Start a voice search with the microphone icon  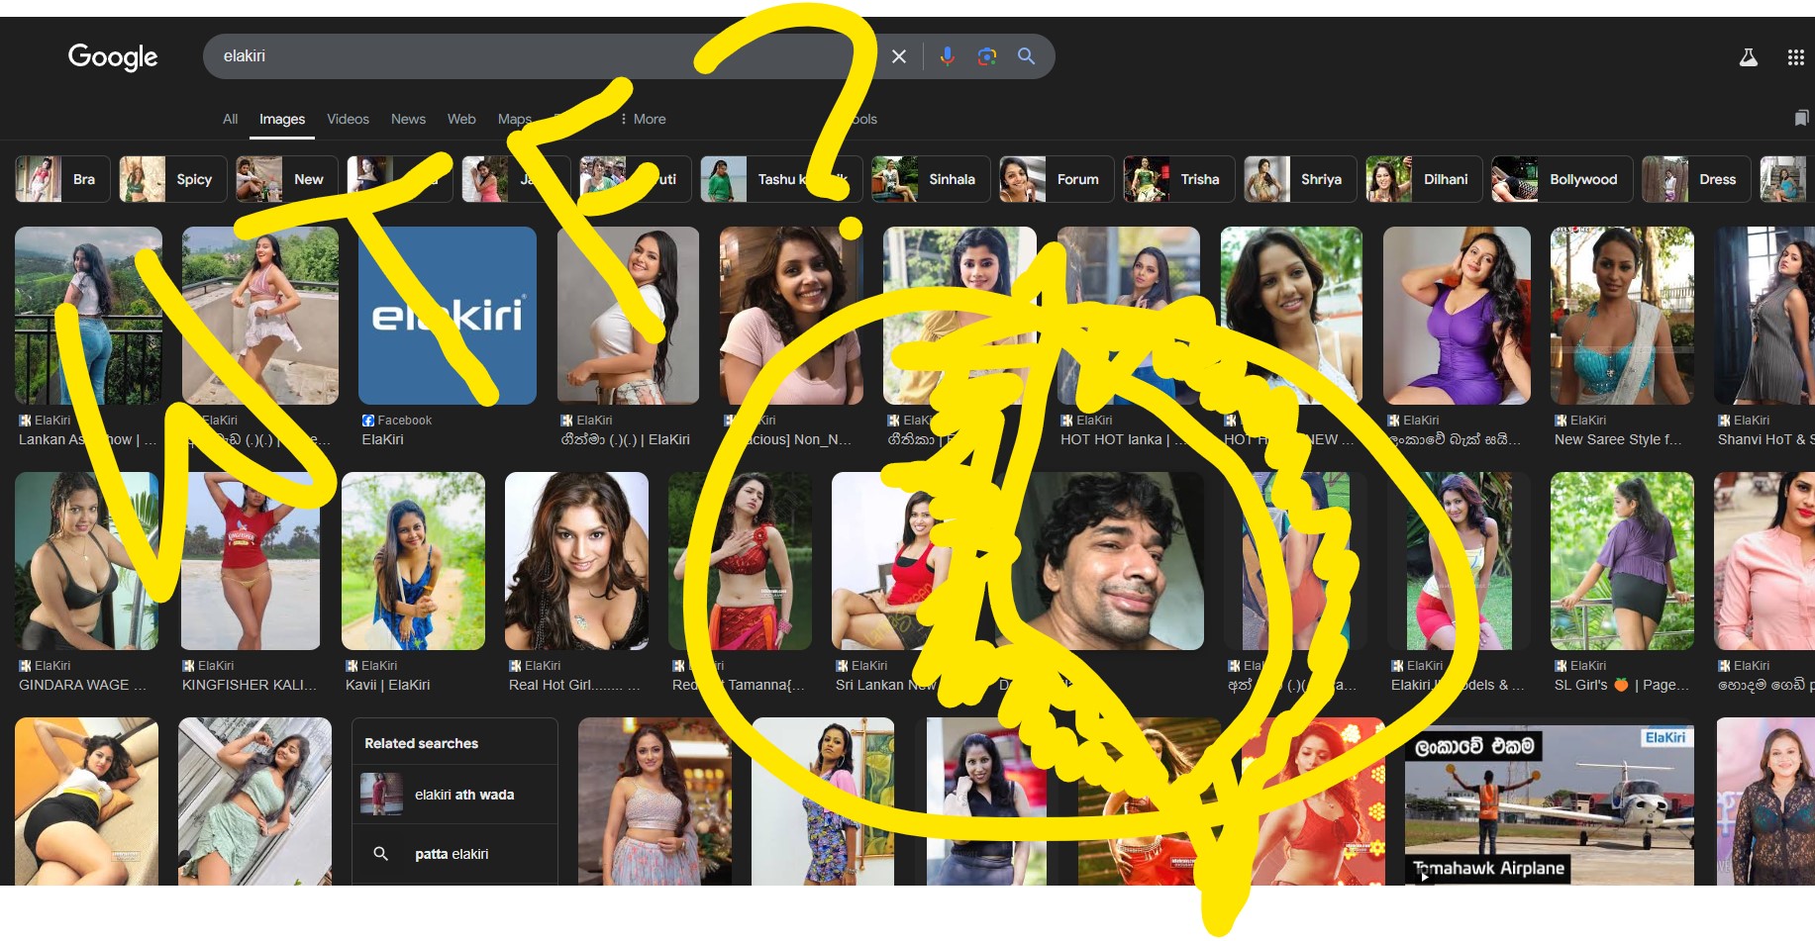pyautogui.click(x=948, y=56)
